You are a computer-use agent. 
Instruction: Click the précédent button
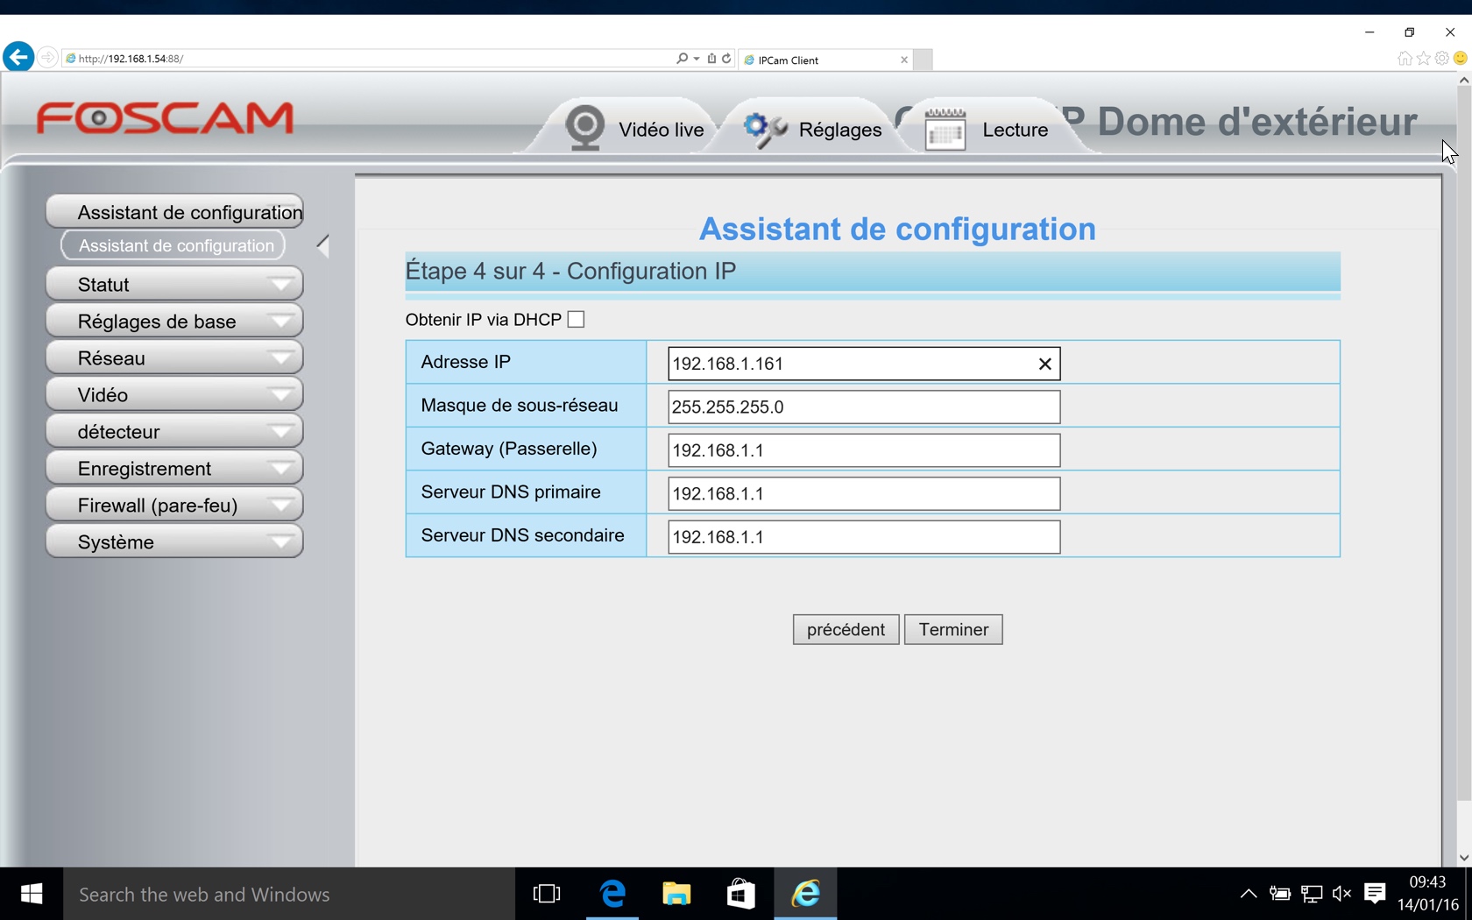point(846,629)
